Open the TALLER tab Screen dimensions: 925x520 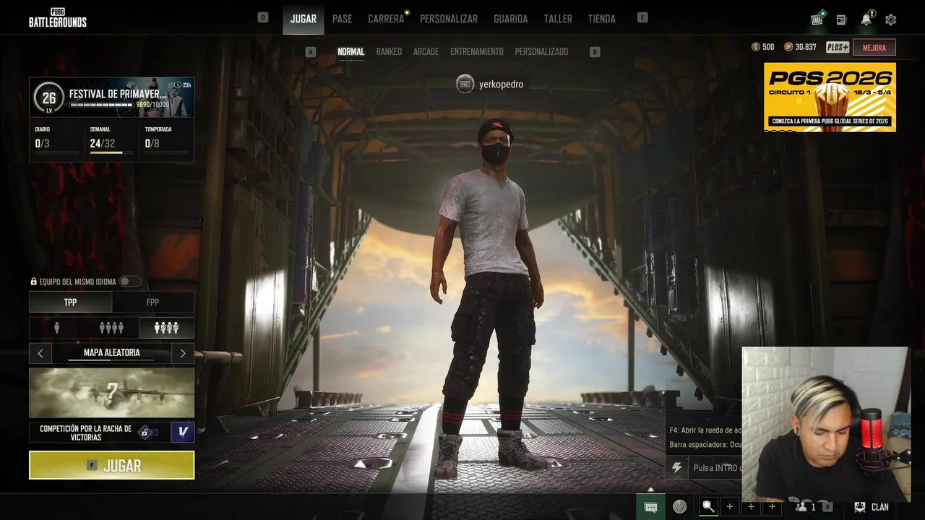(x=558, y=19)
